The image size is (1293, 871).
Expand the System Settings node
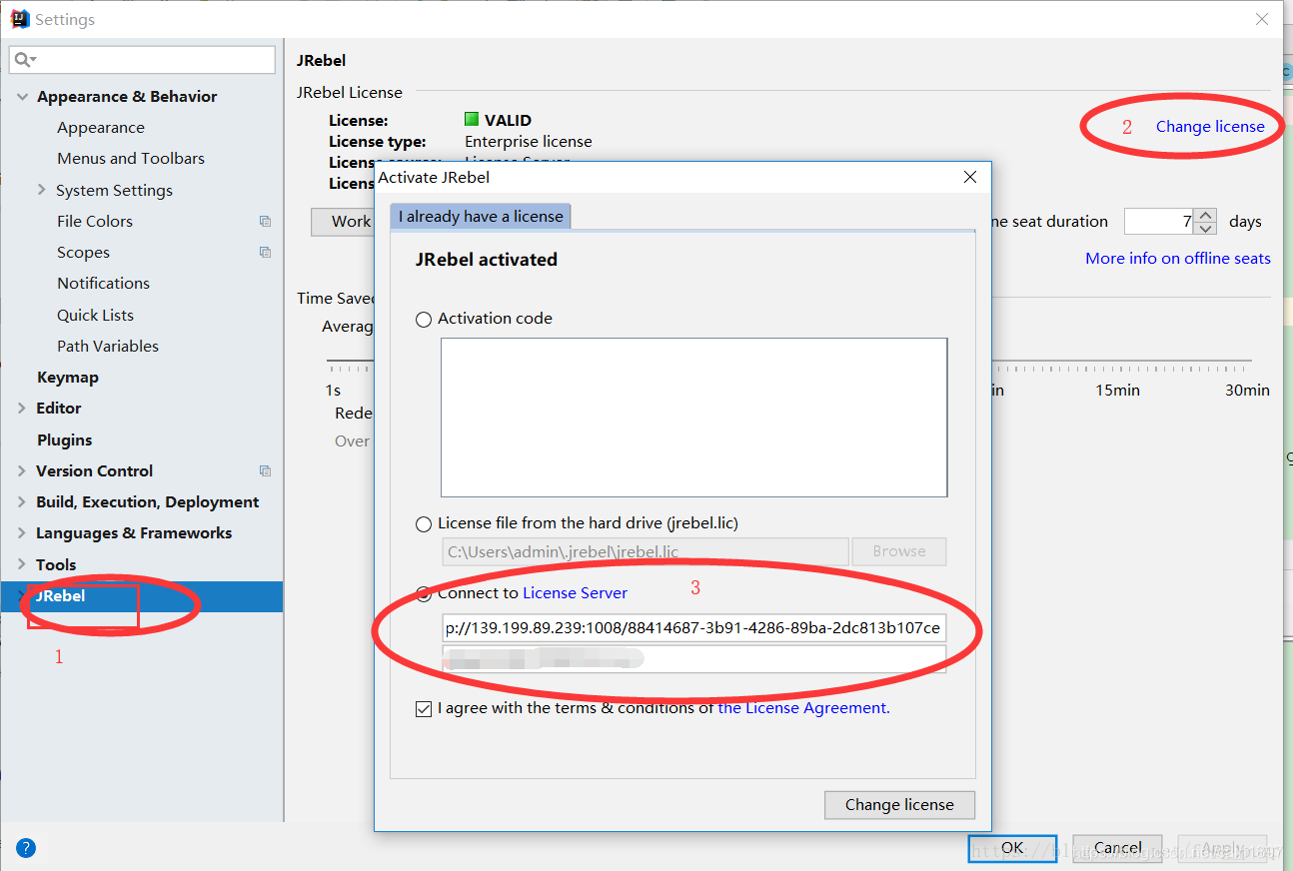pyautogui.click(x=41, y=190)
